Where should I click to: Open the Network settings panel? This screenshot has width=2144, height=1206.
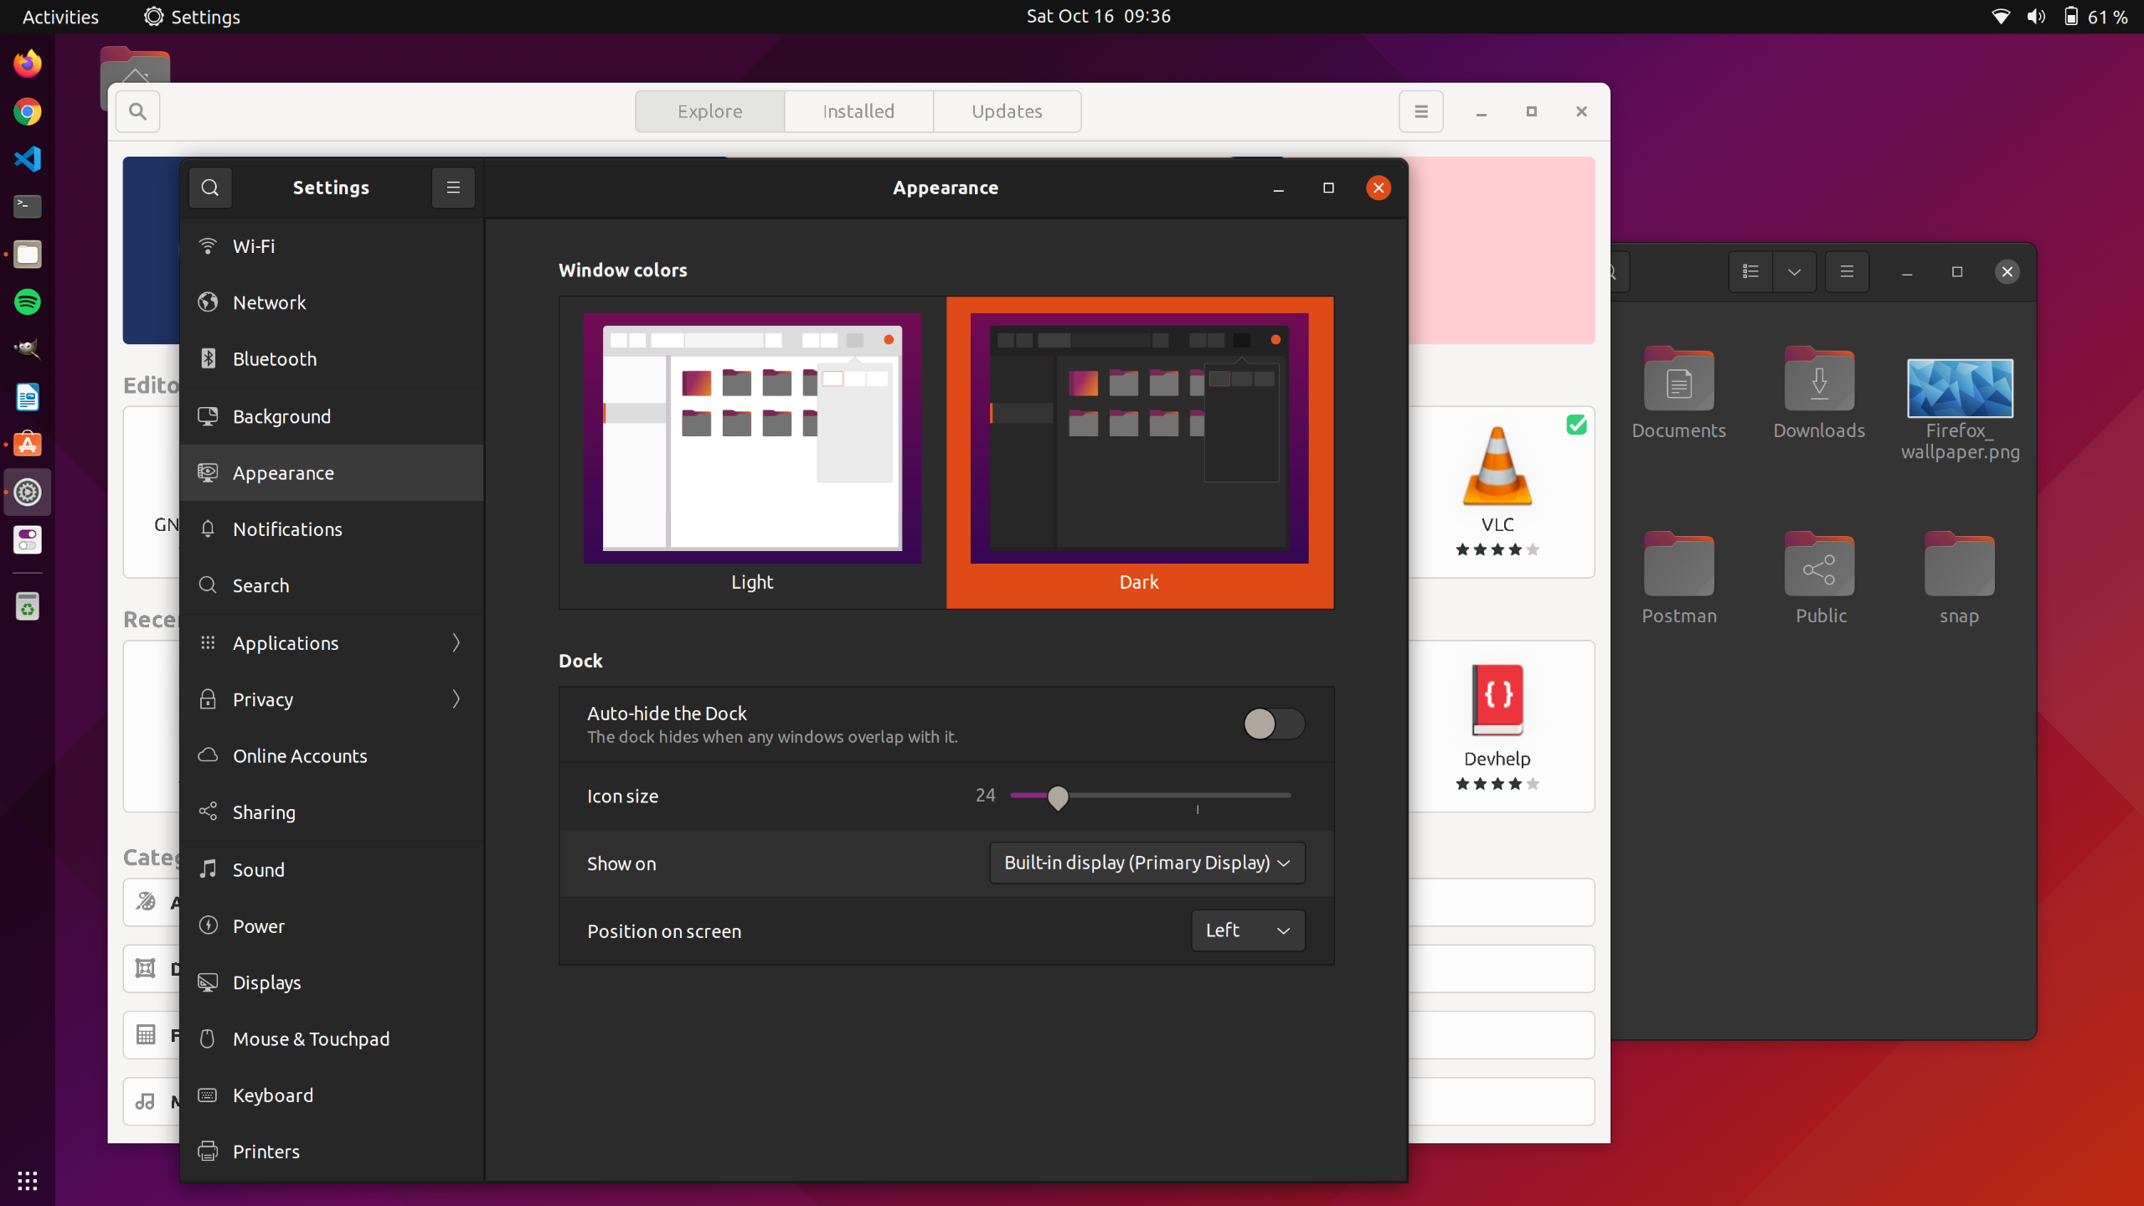(x=332, y=302)
